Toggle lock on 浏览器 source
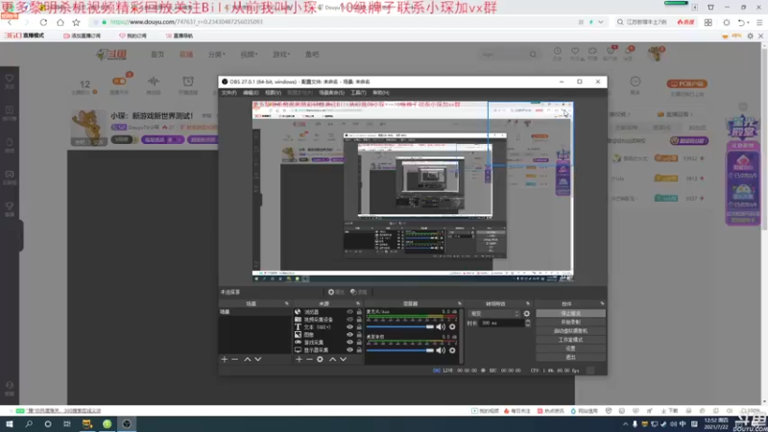The width and height of the screenshot is (768, 432). [359, 311]
